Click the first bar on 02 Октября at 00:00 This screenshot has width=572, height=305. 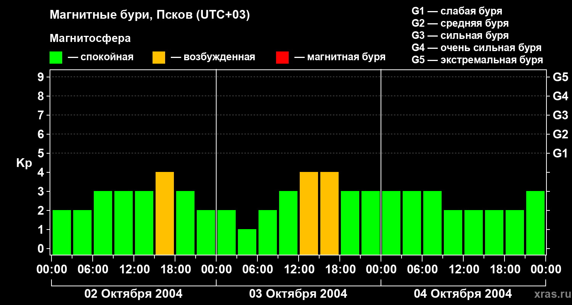[x=62, y=232]
